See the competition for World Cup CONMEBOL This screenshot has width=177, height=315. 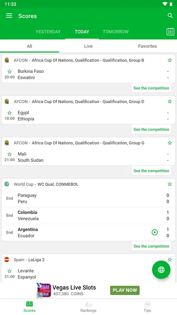(x=151, y=246)
